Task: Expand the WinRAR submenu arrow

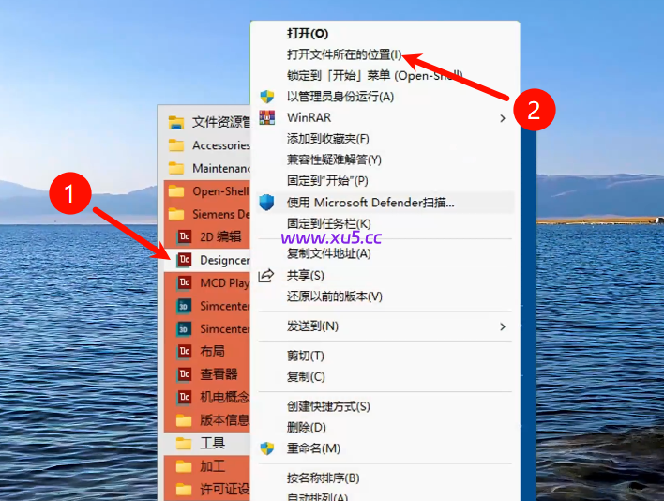Action: 503,118
